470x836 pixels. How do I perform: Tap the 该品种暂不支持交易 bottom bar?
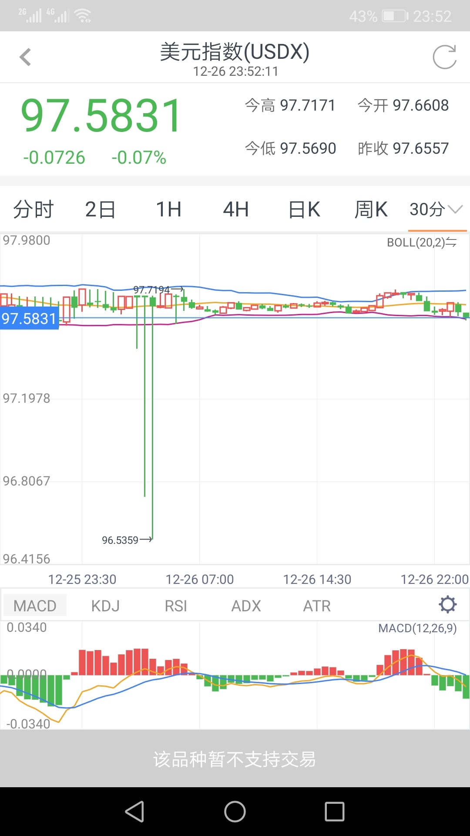[x=235, y=758]
